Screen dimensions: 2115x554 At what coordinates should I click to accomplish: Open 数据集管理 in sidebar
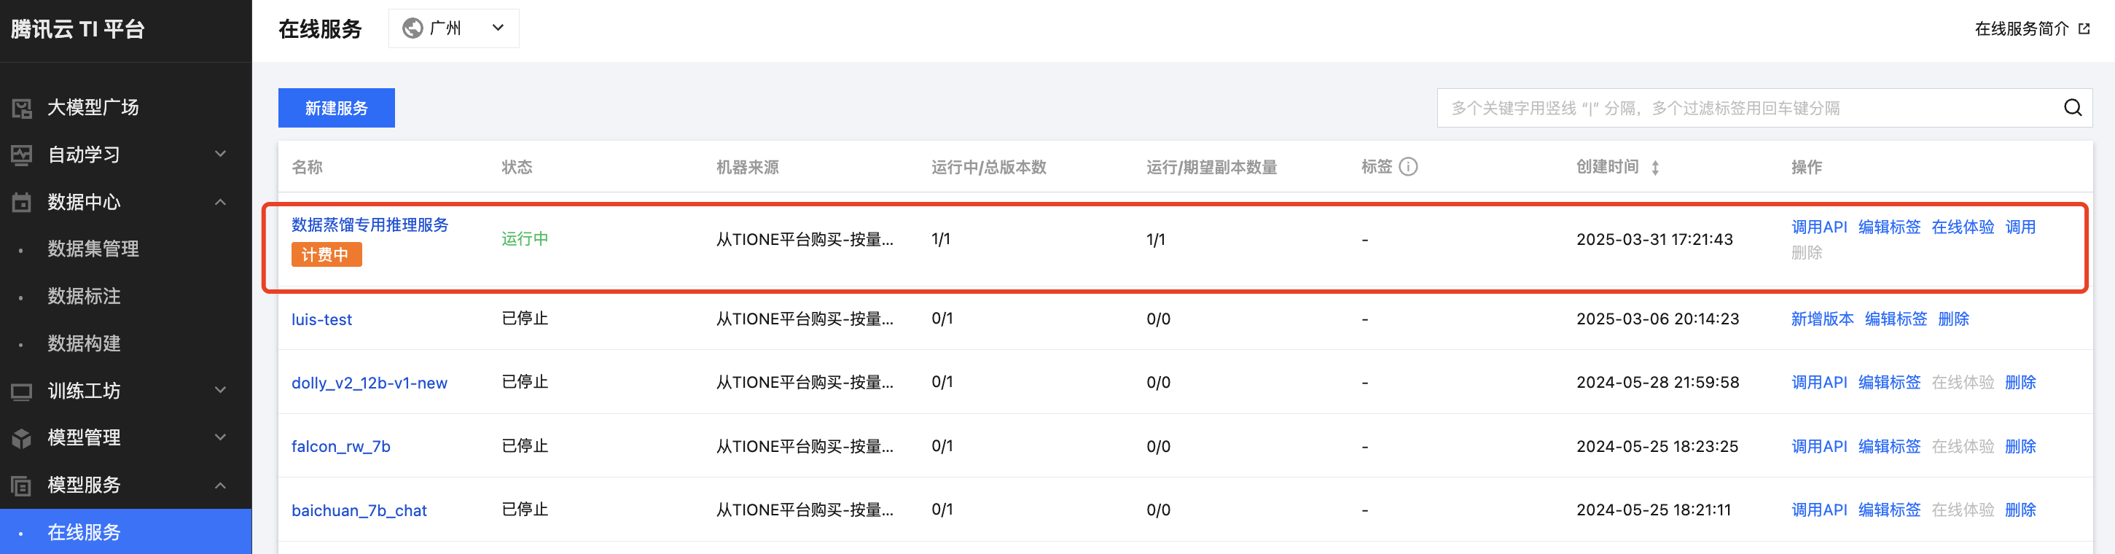tap(93, 249)
